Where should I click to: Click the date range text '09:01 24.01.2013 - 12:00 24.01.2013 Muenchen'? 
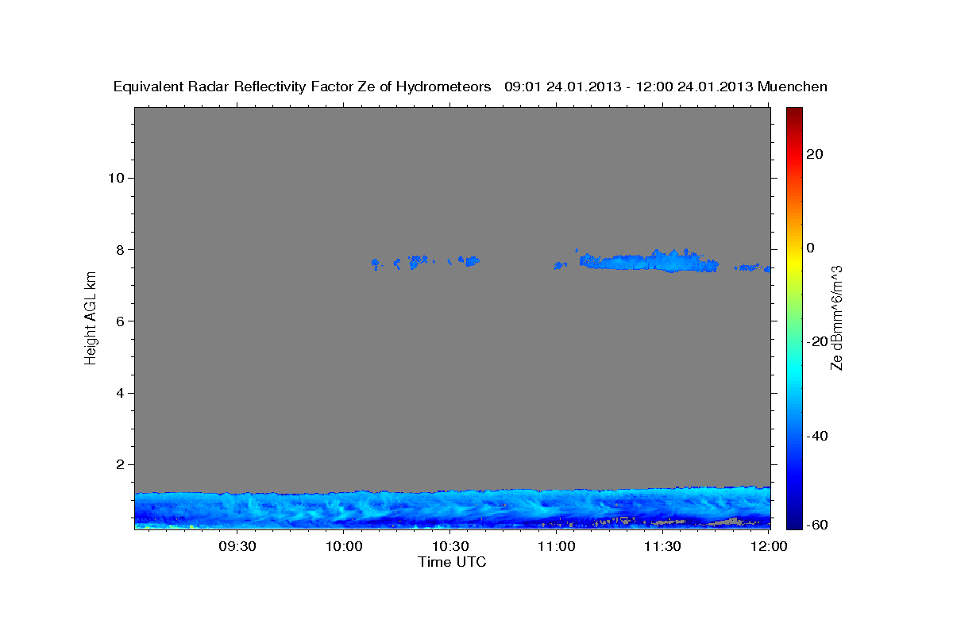click(x=666, y=87)
